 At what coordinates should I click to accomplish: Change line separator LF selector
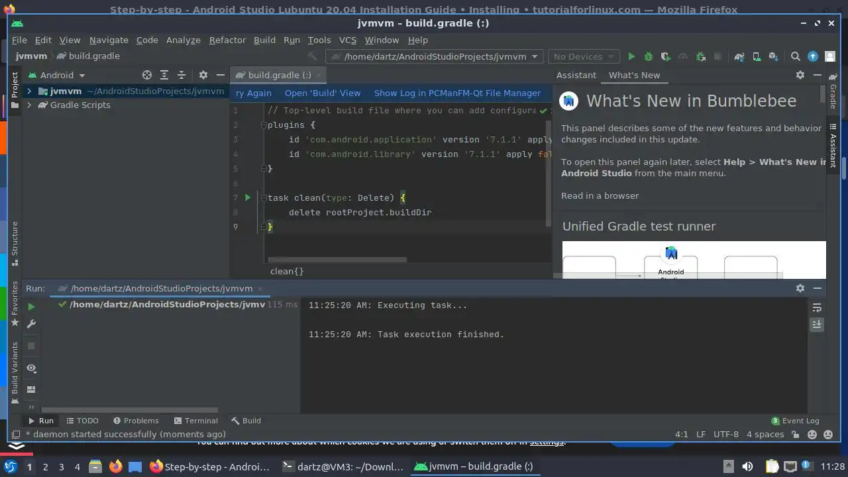coord(701,435)
